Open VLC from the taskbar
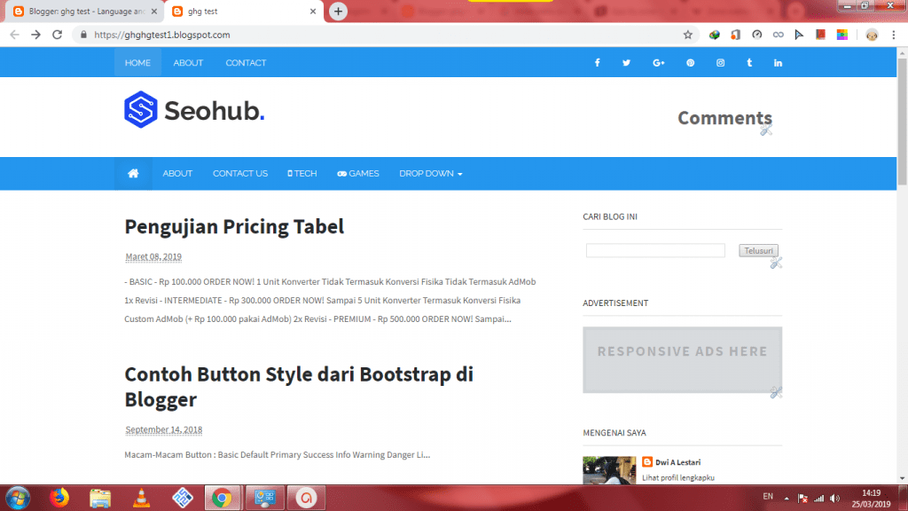 [x=141, y=498]
